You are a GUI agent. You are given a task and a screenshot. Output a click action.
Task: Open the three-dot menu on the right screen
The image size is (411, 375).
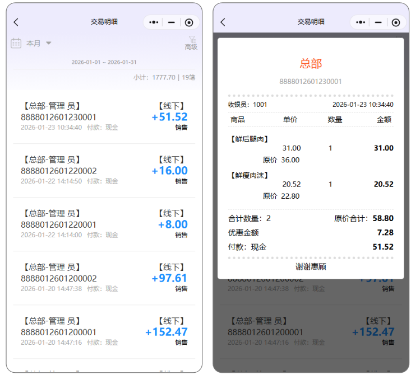(361, 22)
